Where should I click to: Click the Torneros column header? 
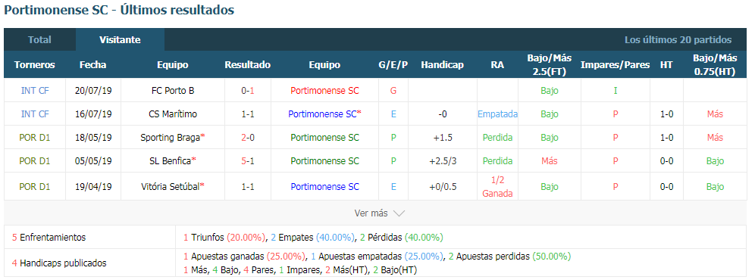[x=35, y=65]
